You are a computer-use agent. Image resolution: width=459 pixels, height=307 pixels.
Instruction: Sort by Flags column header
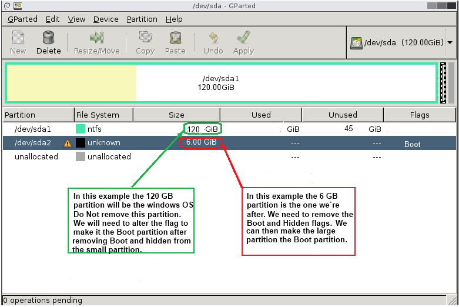420,115
